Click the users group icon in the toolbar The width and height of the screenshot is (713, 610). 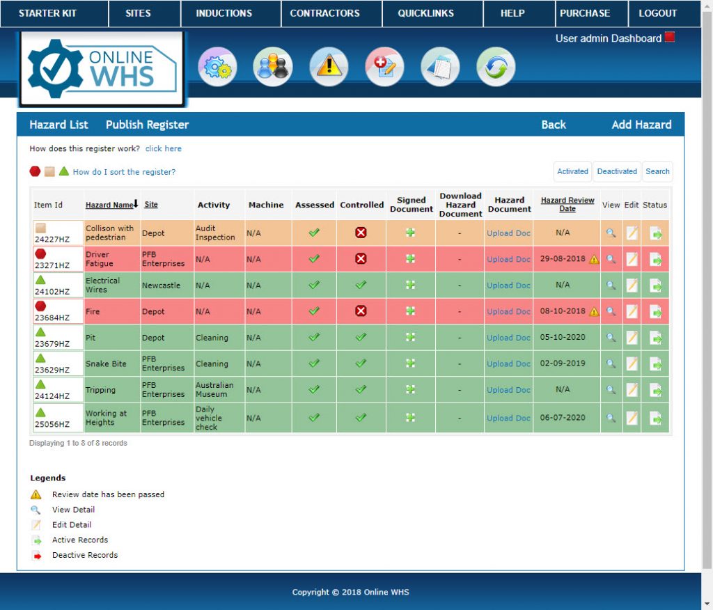point(272,65)
